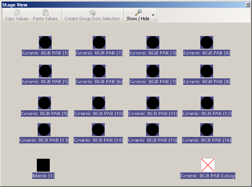252x187 pixels.
Task: Click Create Group from Selection
Action: (92, 15)
